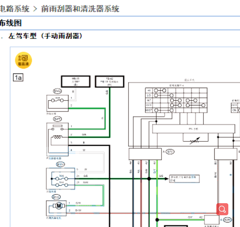The height and width of the screenshot is (227, 240).
Task: Click the motor M symbol in diagram
Action: (x=59, y=206)
